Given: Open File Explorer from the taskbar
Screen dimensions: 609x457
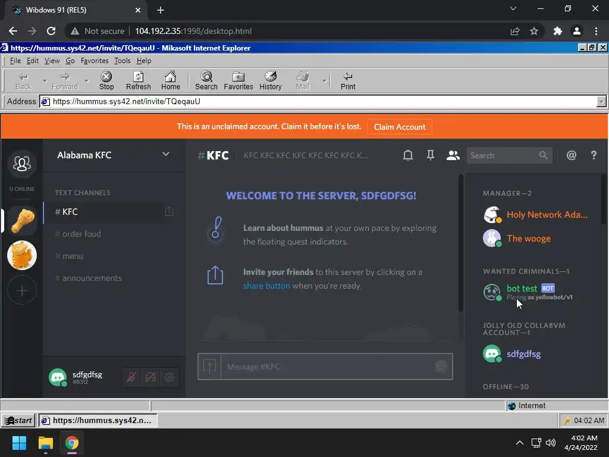Looking at the screenshot, I should [x=45, y=443].
